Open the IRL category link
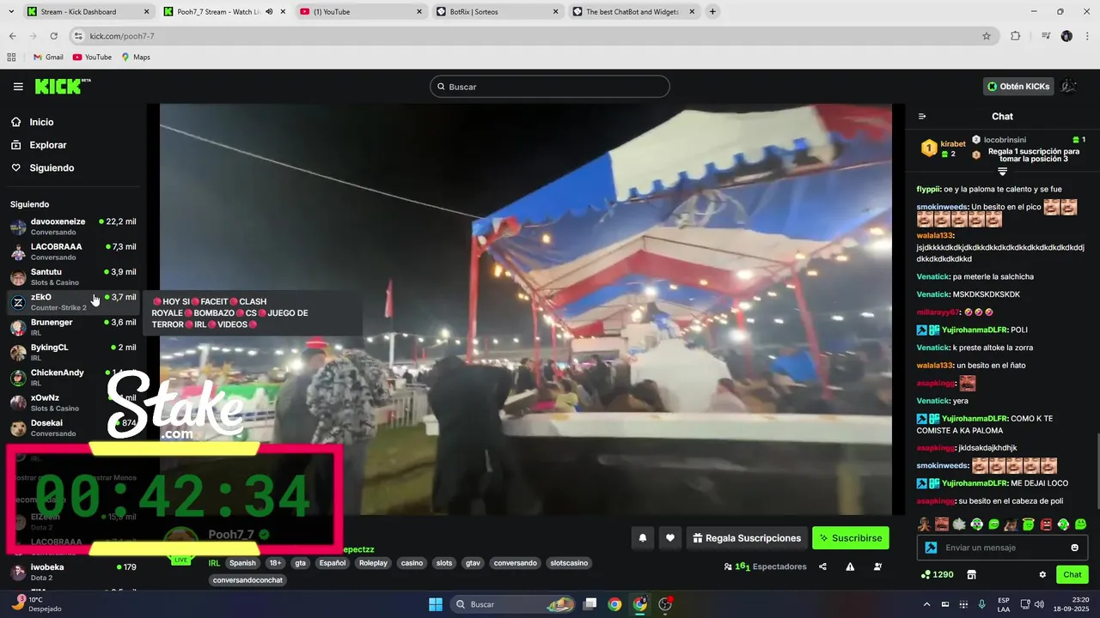1100x618 pixels. (x=214, y=563)
